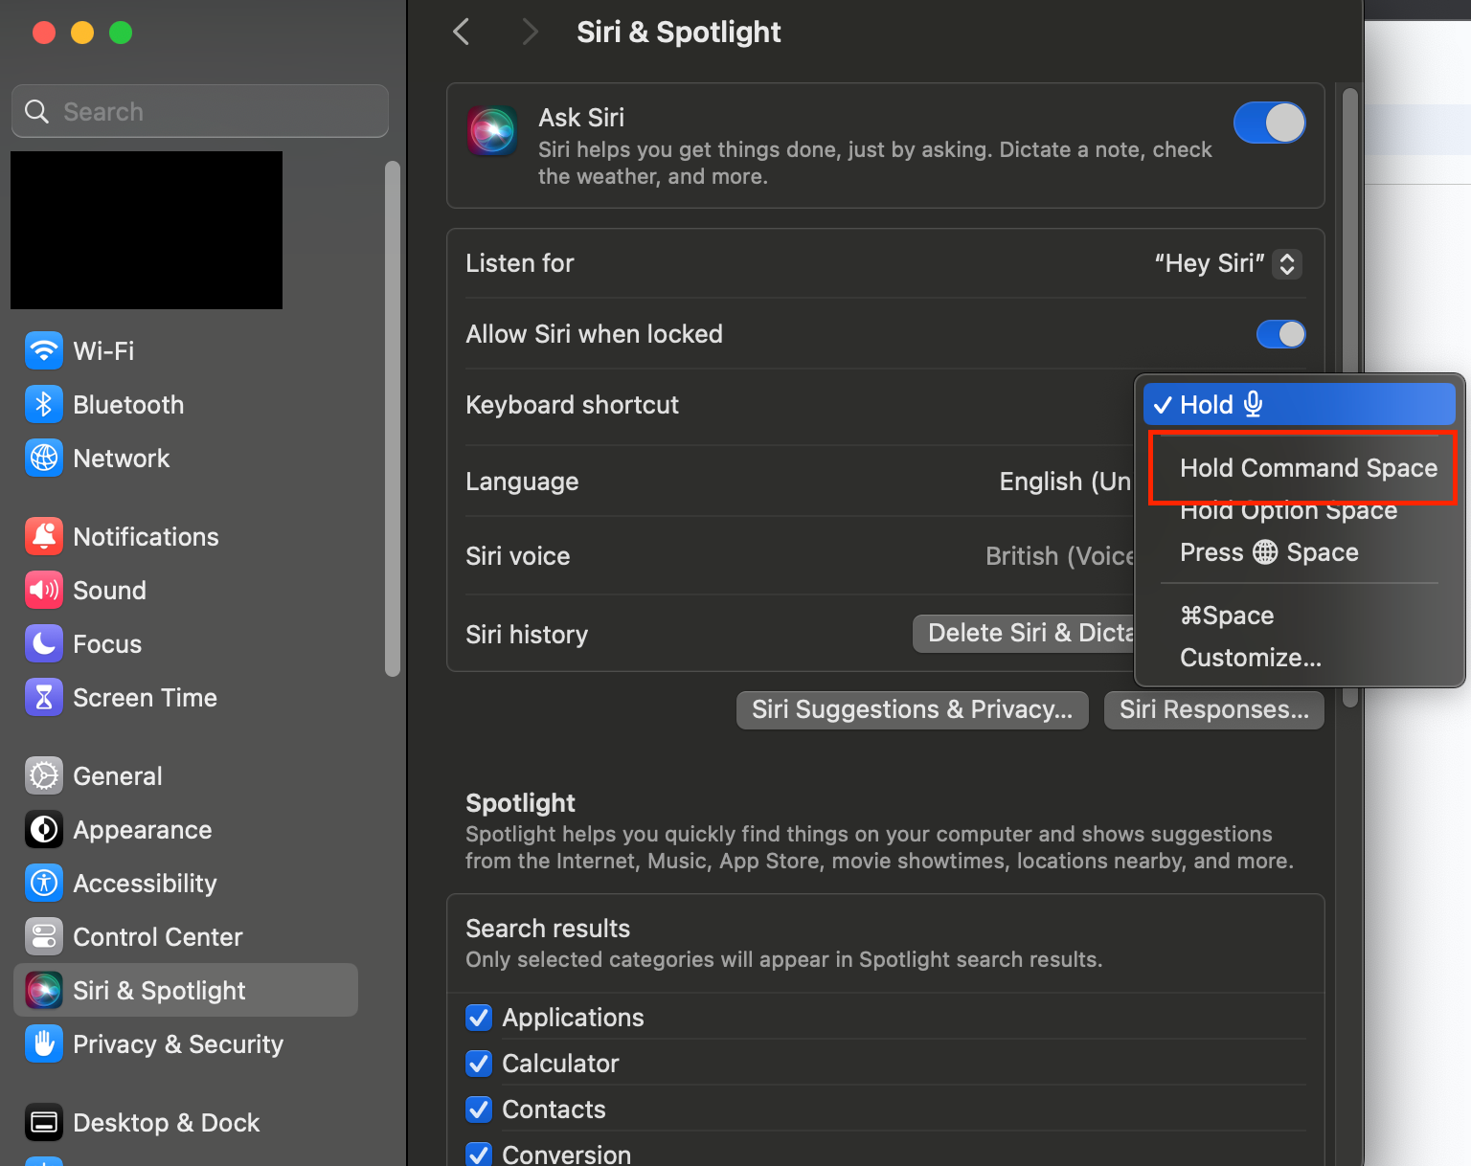Uncheck the Conversion checkbox
This screenshot has height=1166, width=1471.
(x=479, y=1154)
